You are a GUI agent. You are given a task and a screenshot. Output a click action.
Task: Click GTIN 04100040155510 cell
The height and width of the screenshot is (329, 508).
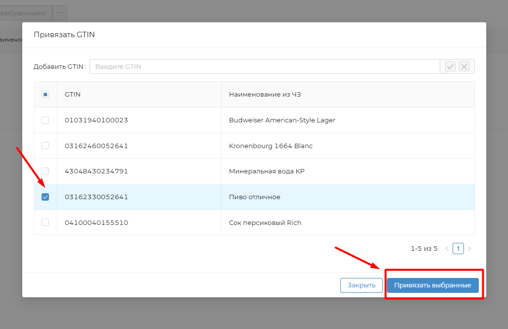click(96, 222)
